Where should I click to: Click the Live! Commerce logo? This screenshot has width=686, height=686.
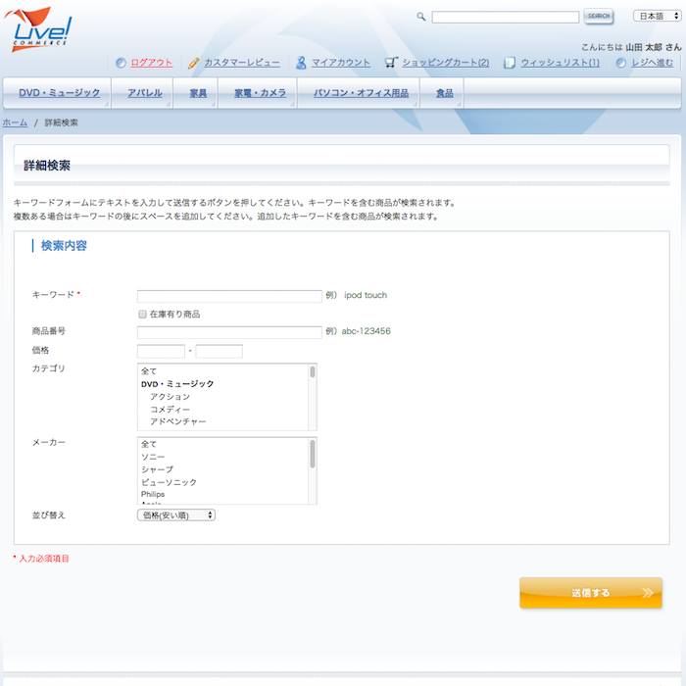[41, 28]
